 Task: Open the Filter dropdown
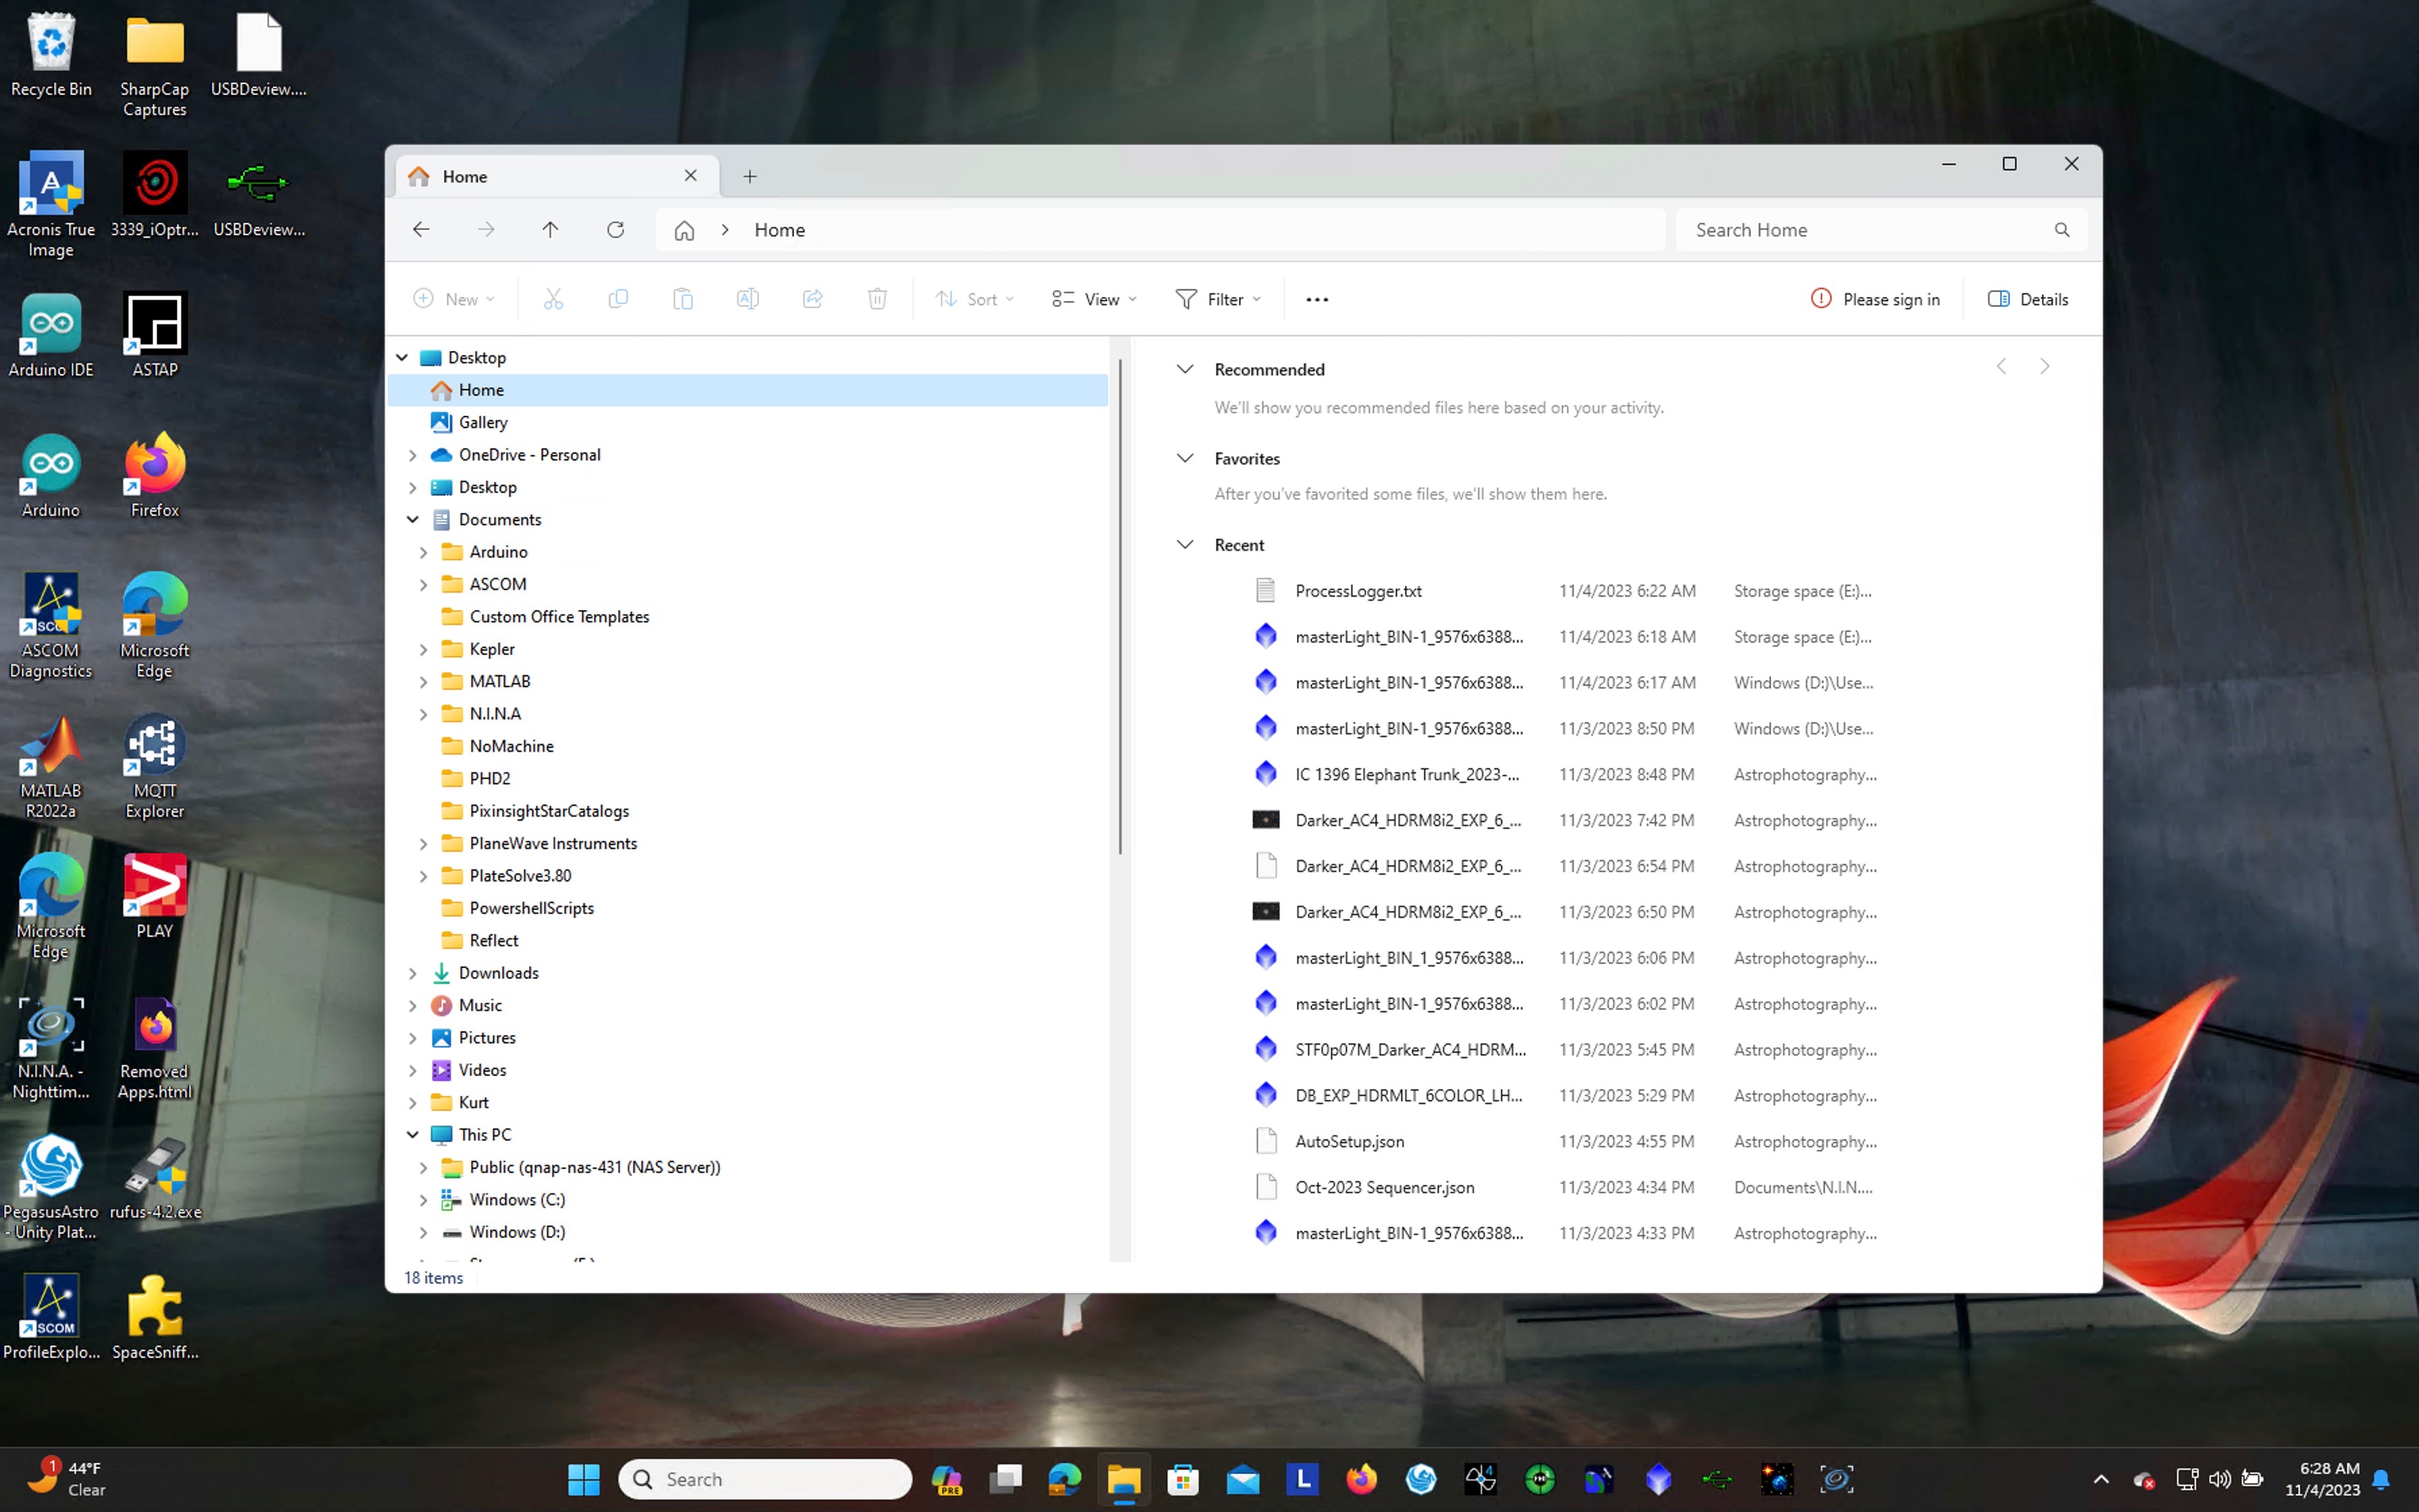pyautogui.click(x=1218, y=299)
